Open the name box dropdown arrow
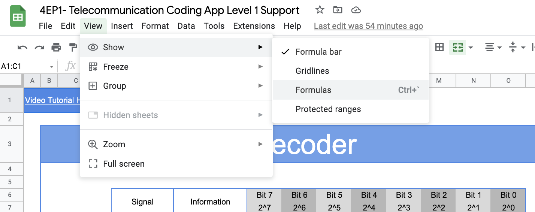535x212 pixels. point(51,67)
